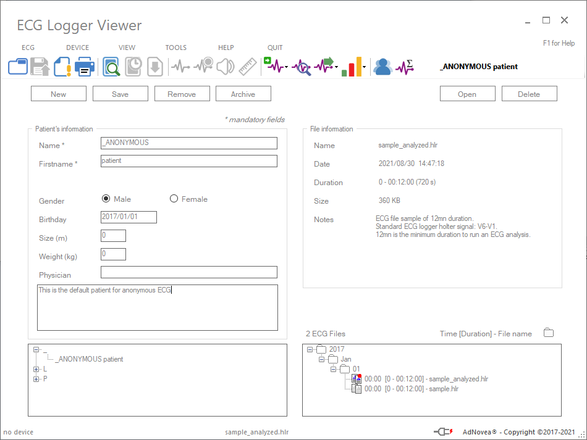Click the folder icon beside Time [Duration] - File name
587x440 pixels.
[x=549, y=333]
